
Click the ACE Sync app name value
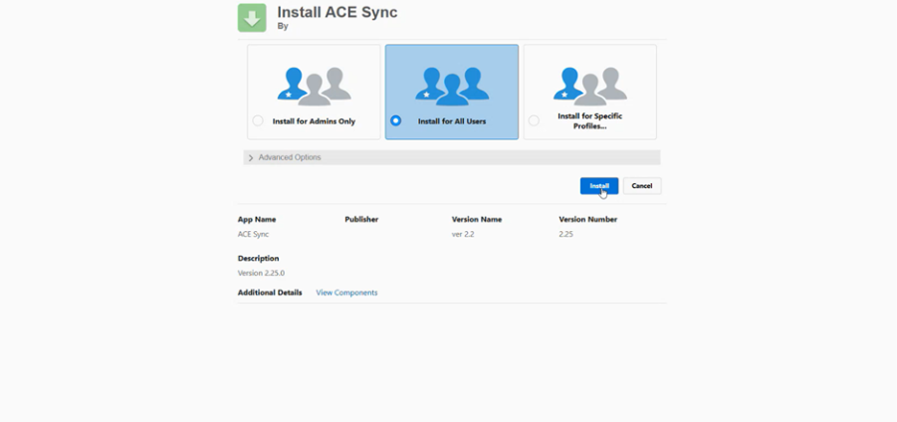coord(253,234)
